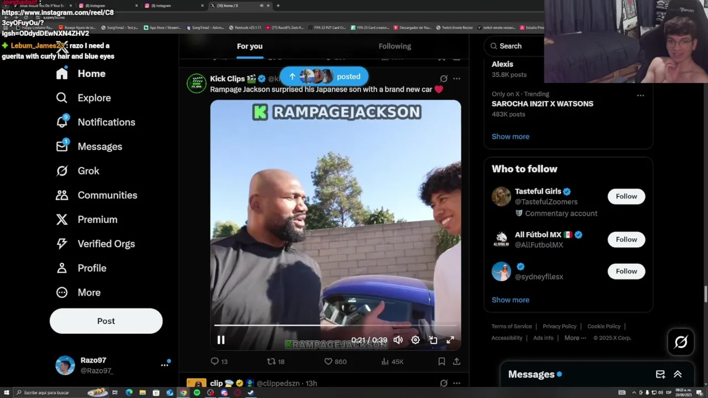Open Terms of Service link
Screen dimensions: 708x398
512,326
